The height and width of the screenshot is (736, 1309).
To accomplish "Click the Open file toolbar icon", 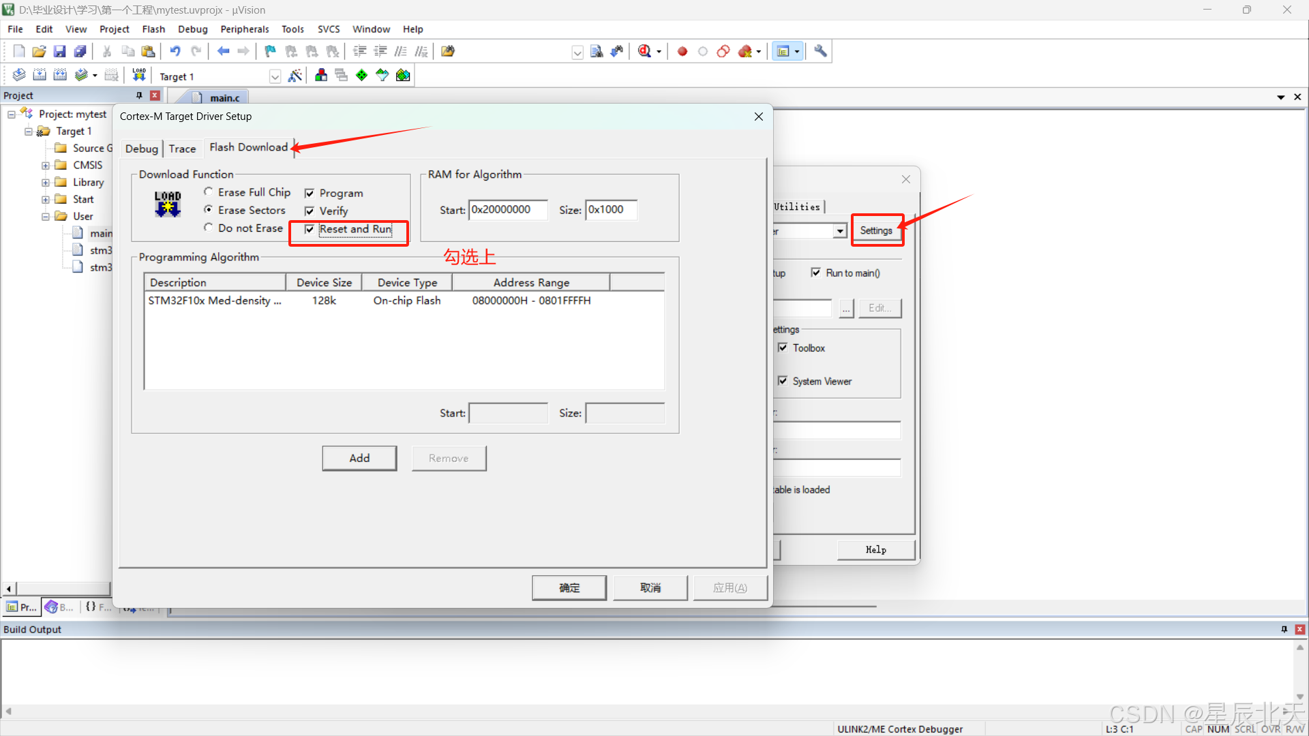I will tap(39, 51).
